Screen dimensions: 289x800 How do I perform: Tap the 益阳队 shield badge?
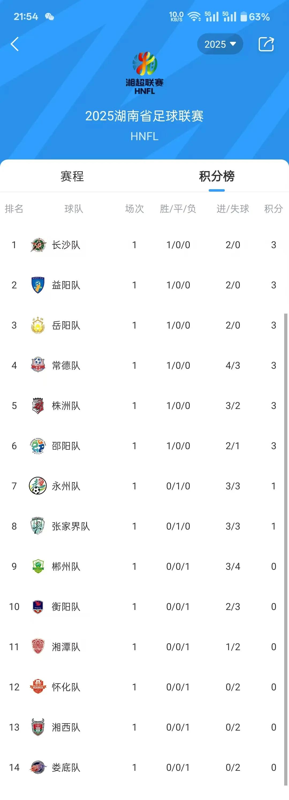[38, 285]
